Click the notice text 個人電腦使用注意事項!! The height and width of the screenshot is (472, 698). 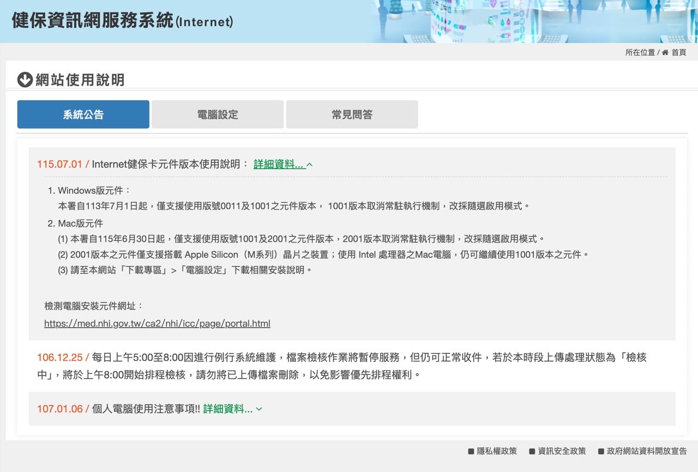point(146,409)
